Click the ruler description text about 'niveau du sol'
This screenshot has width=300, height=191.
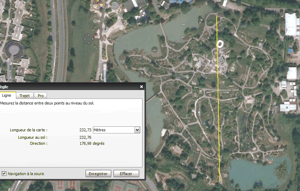(x=47, y=103)
